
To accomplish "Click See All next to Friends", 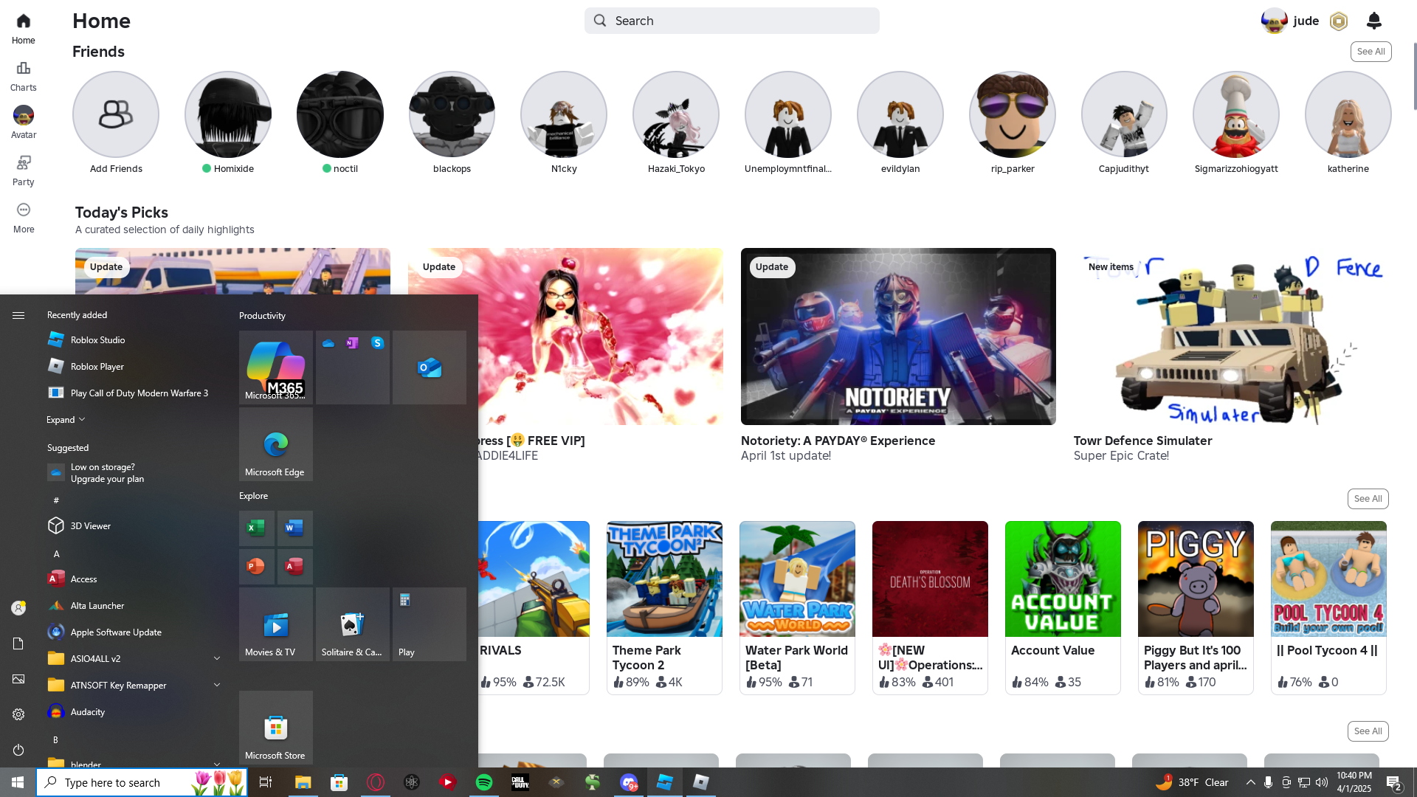I will pos(1371,52).
